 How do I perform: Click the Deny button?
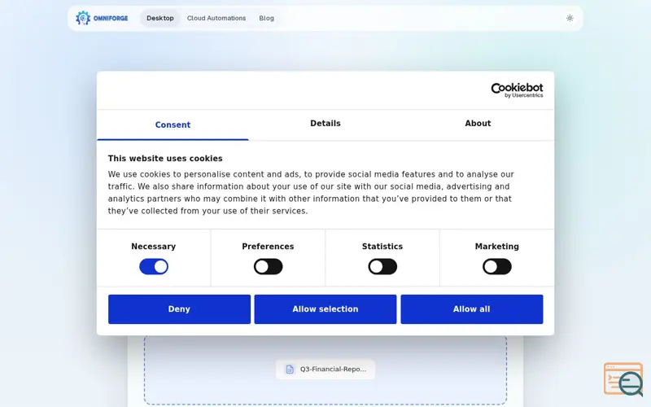(x=179, y=309)
